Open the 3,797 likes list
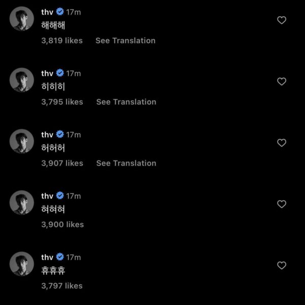Screen dimensions: 305x305 pyautogui.click(x=62, y=286)
